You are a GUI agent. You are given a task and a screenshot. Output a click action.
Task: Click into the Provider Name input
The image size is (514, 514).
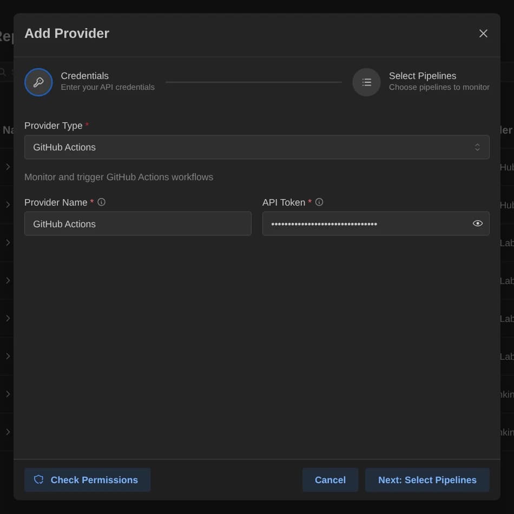(x=137, y=223)
